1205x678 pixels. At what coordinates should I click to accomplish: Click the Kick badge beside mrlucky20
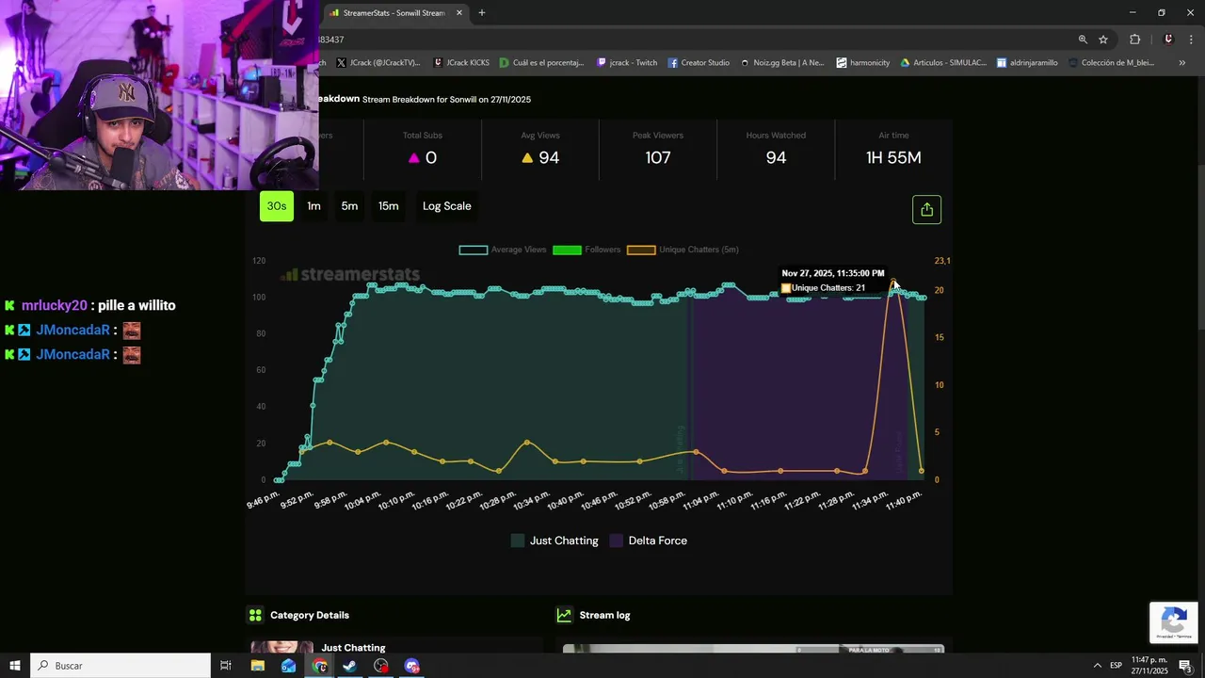point(9,305)
